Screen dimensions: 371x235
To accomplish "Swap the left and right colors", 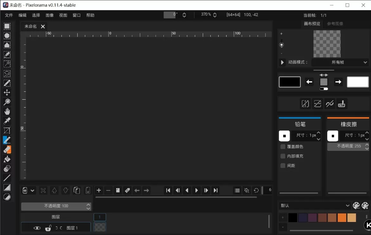I will (323, 75).
